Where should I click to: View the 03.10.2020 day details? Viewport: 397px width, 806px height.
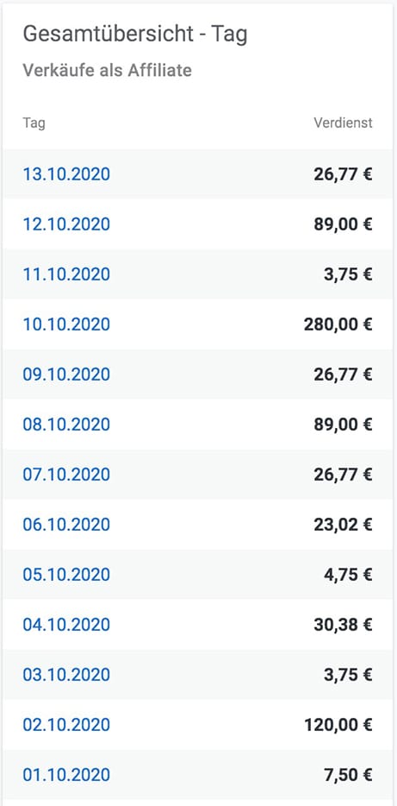[x=66, y=675]
